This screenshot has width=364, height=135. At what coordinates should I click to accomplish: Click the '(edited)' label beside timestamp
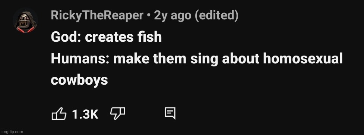(216, 16)
